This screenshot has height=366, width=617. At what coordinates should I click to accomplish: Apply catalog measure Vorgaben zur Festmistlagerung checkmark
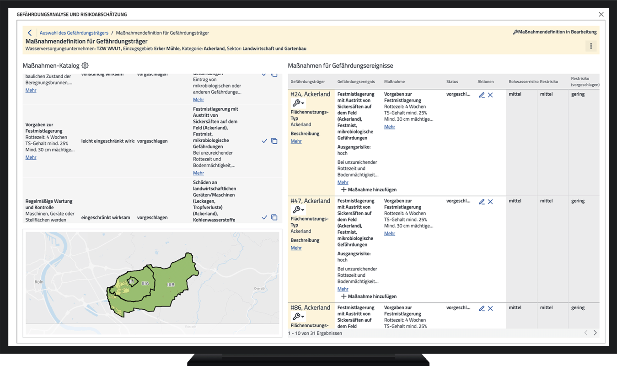(x=264, y=141)
